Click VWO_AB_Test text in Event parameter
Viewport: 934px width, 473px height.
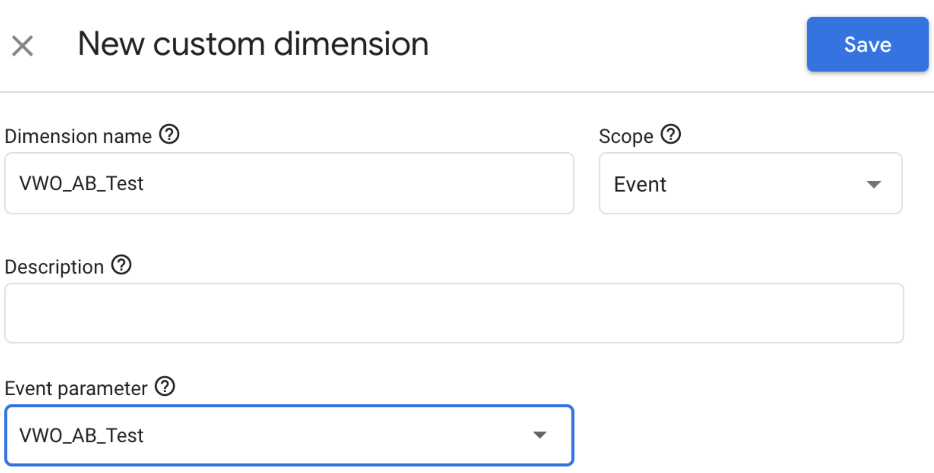(x=81, y=436)
